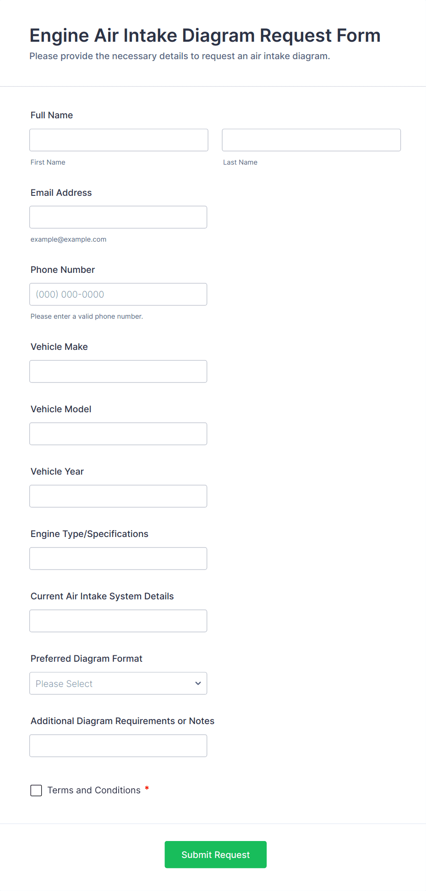426x891 pixels.
Task: Click the Phone Number label
Action: [x=63, y=270]
